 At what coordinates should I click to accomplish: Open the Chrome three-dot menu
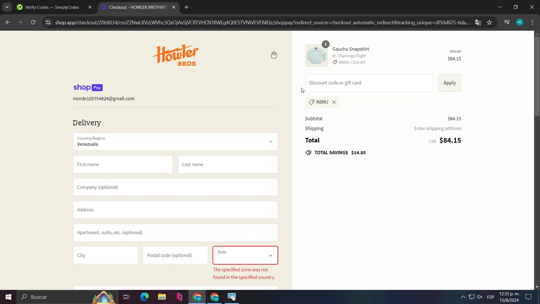click(532, 22)
